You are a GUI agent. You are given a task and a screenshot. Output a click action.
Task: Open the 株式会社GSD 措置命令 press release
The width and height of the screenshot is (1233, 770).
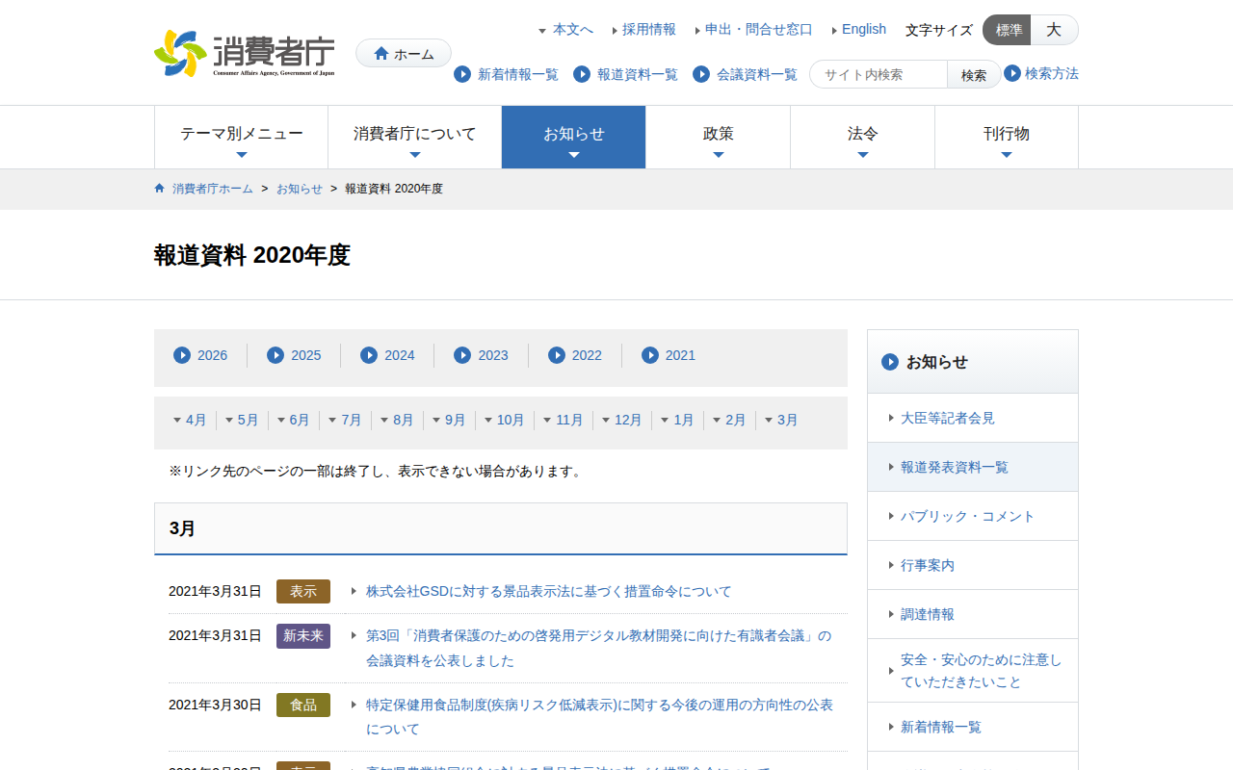[x=548, y=591]
